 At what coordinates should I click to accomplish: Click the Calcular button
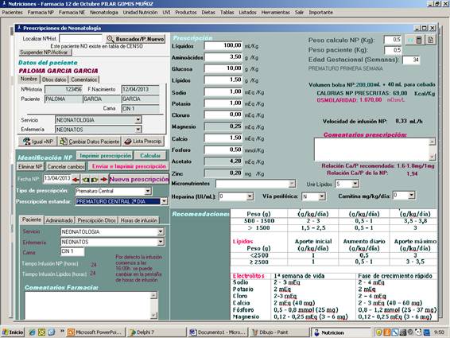tap(150, 156)
